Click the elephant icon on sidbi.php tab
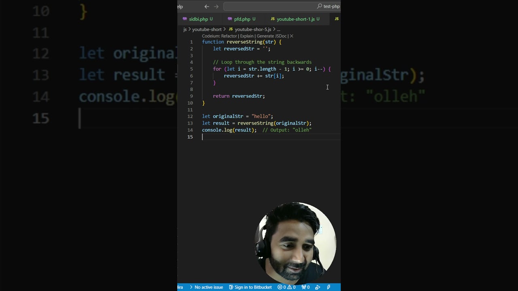Viewport: 518px width, 291px height. [x=185, y=19]
